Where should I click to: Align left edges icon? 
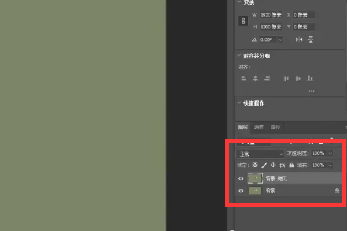click(x=243, y=78)
